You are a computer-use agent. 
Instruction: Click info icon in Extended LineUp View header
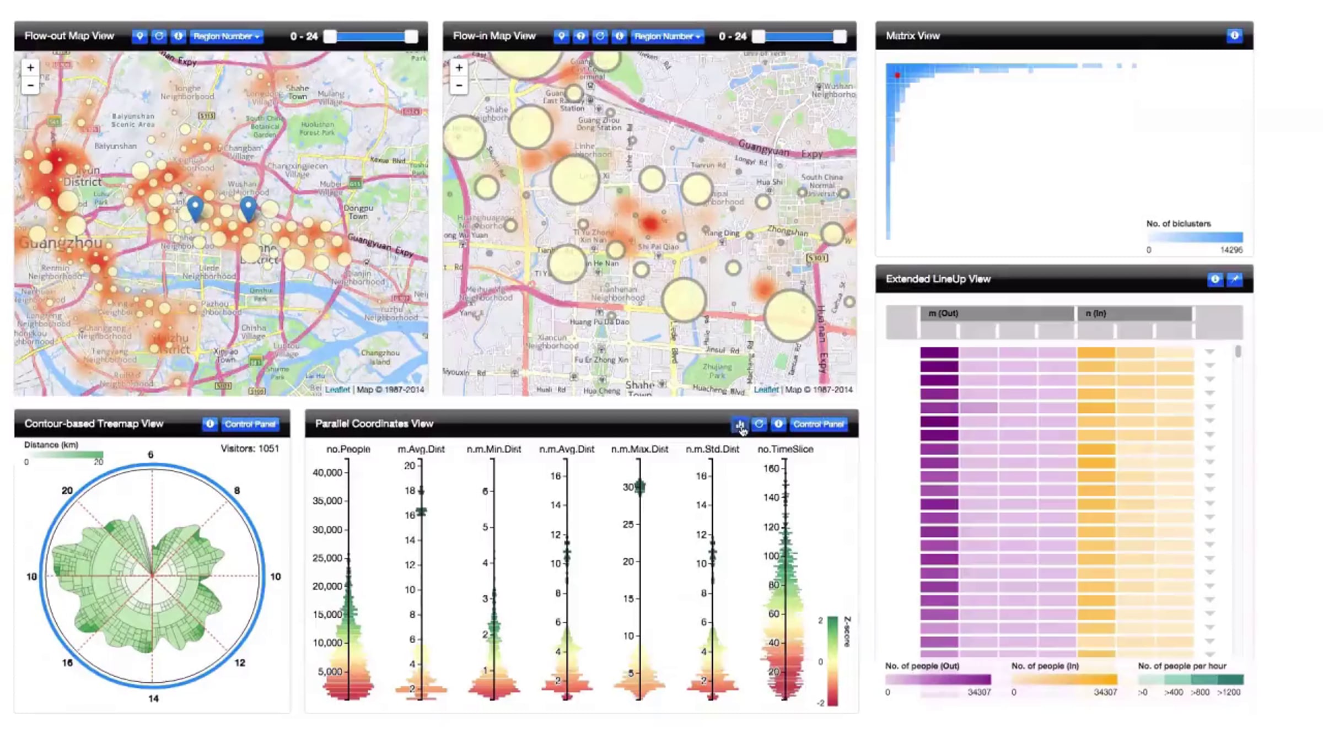1215,279
